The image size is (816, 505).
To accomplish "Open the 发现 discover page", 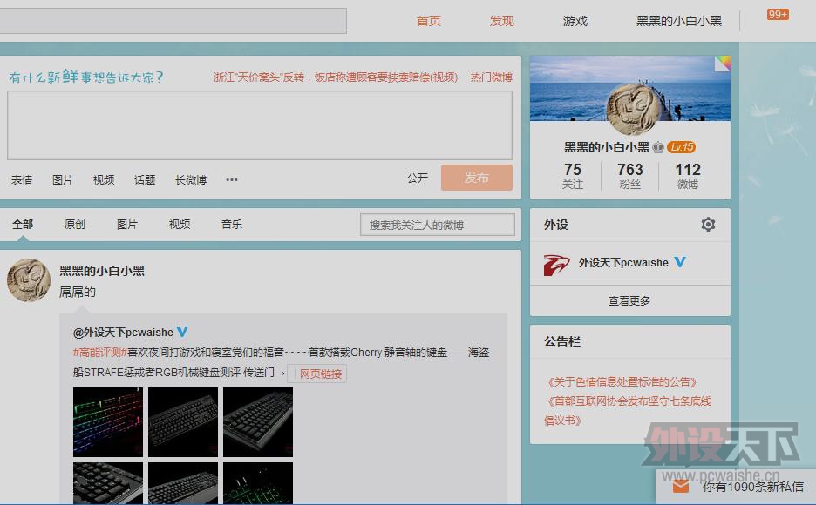I will pos(501,21).
